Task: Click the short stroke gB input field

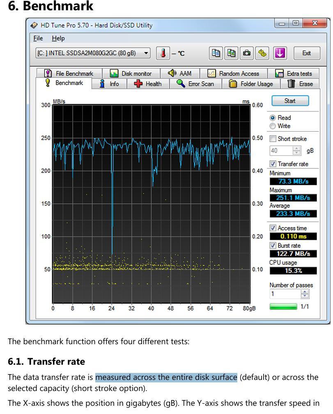Action: coord(281,150)
